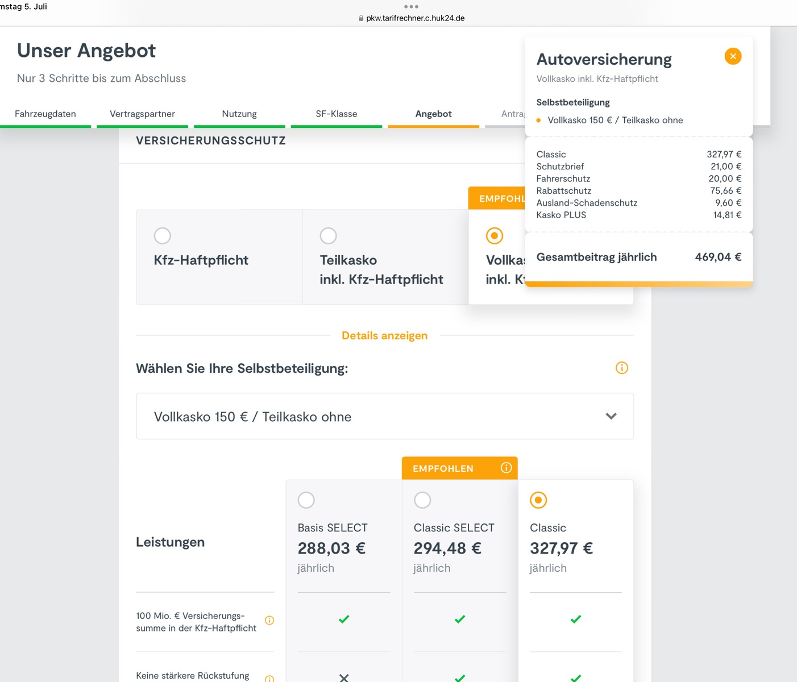
Task: Expand Details anzeigen link
Action: [x=384, y=336]
